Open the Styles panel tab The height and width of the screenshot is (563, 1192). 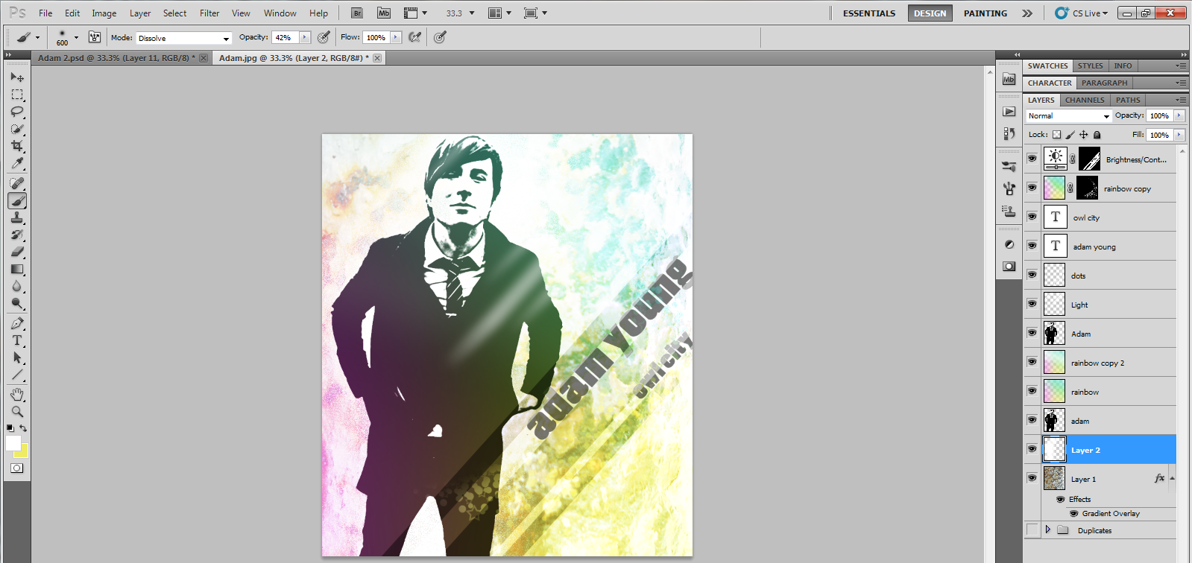(x=1090, y=66)
